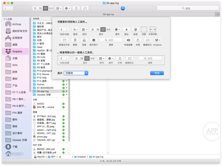222x166 pixels.
Task: Open 桌面 in the sidebar
Action: pyautogui.click(x=16, y=45)
